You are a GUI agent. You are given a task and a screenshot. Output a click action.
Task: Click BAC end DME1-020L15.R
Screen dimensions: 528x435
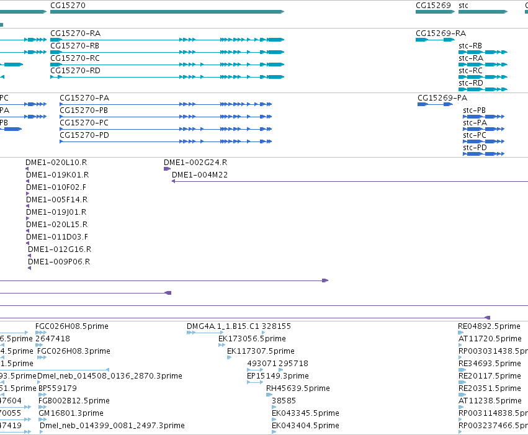(57, 225)
